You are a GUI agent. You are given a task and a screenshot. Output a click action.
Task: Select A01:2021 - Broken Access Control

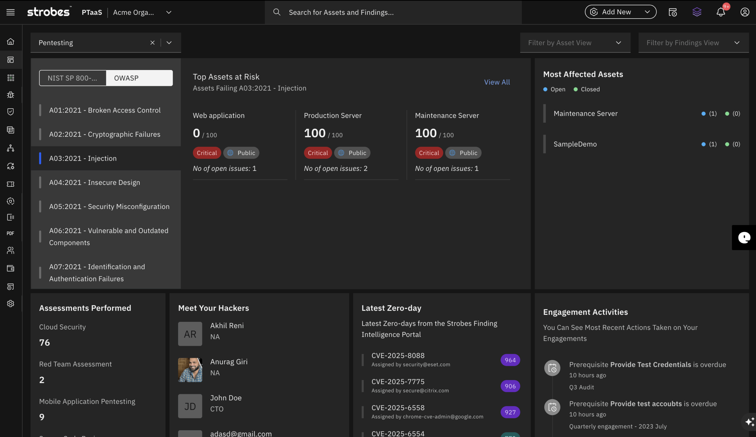pos(105,110)
